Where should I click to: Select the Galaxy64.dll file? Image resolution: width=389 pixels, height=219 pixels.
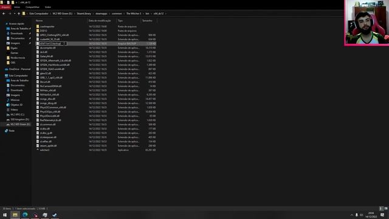click(x=46, y=57)
